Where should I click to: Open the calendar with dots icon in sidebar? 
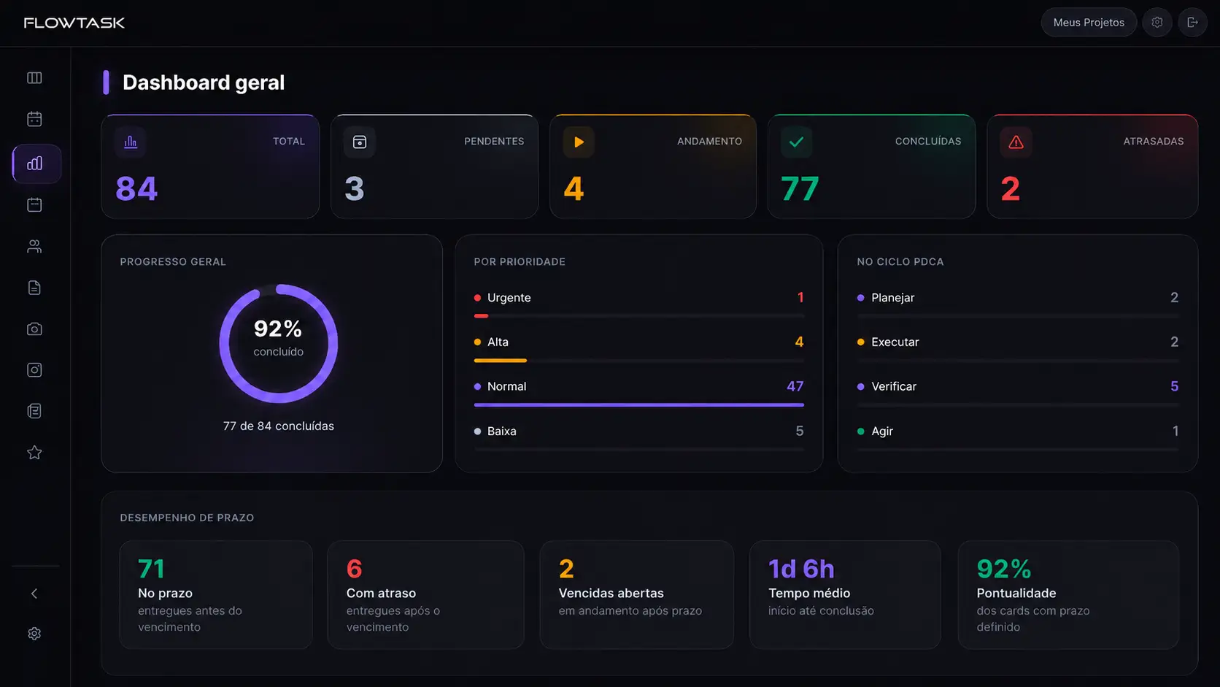coord(34,119)
